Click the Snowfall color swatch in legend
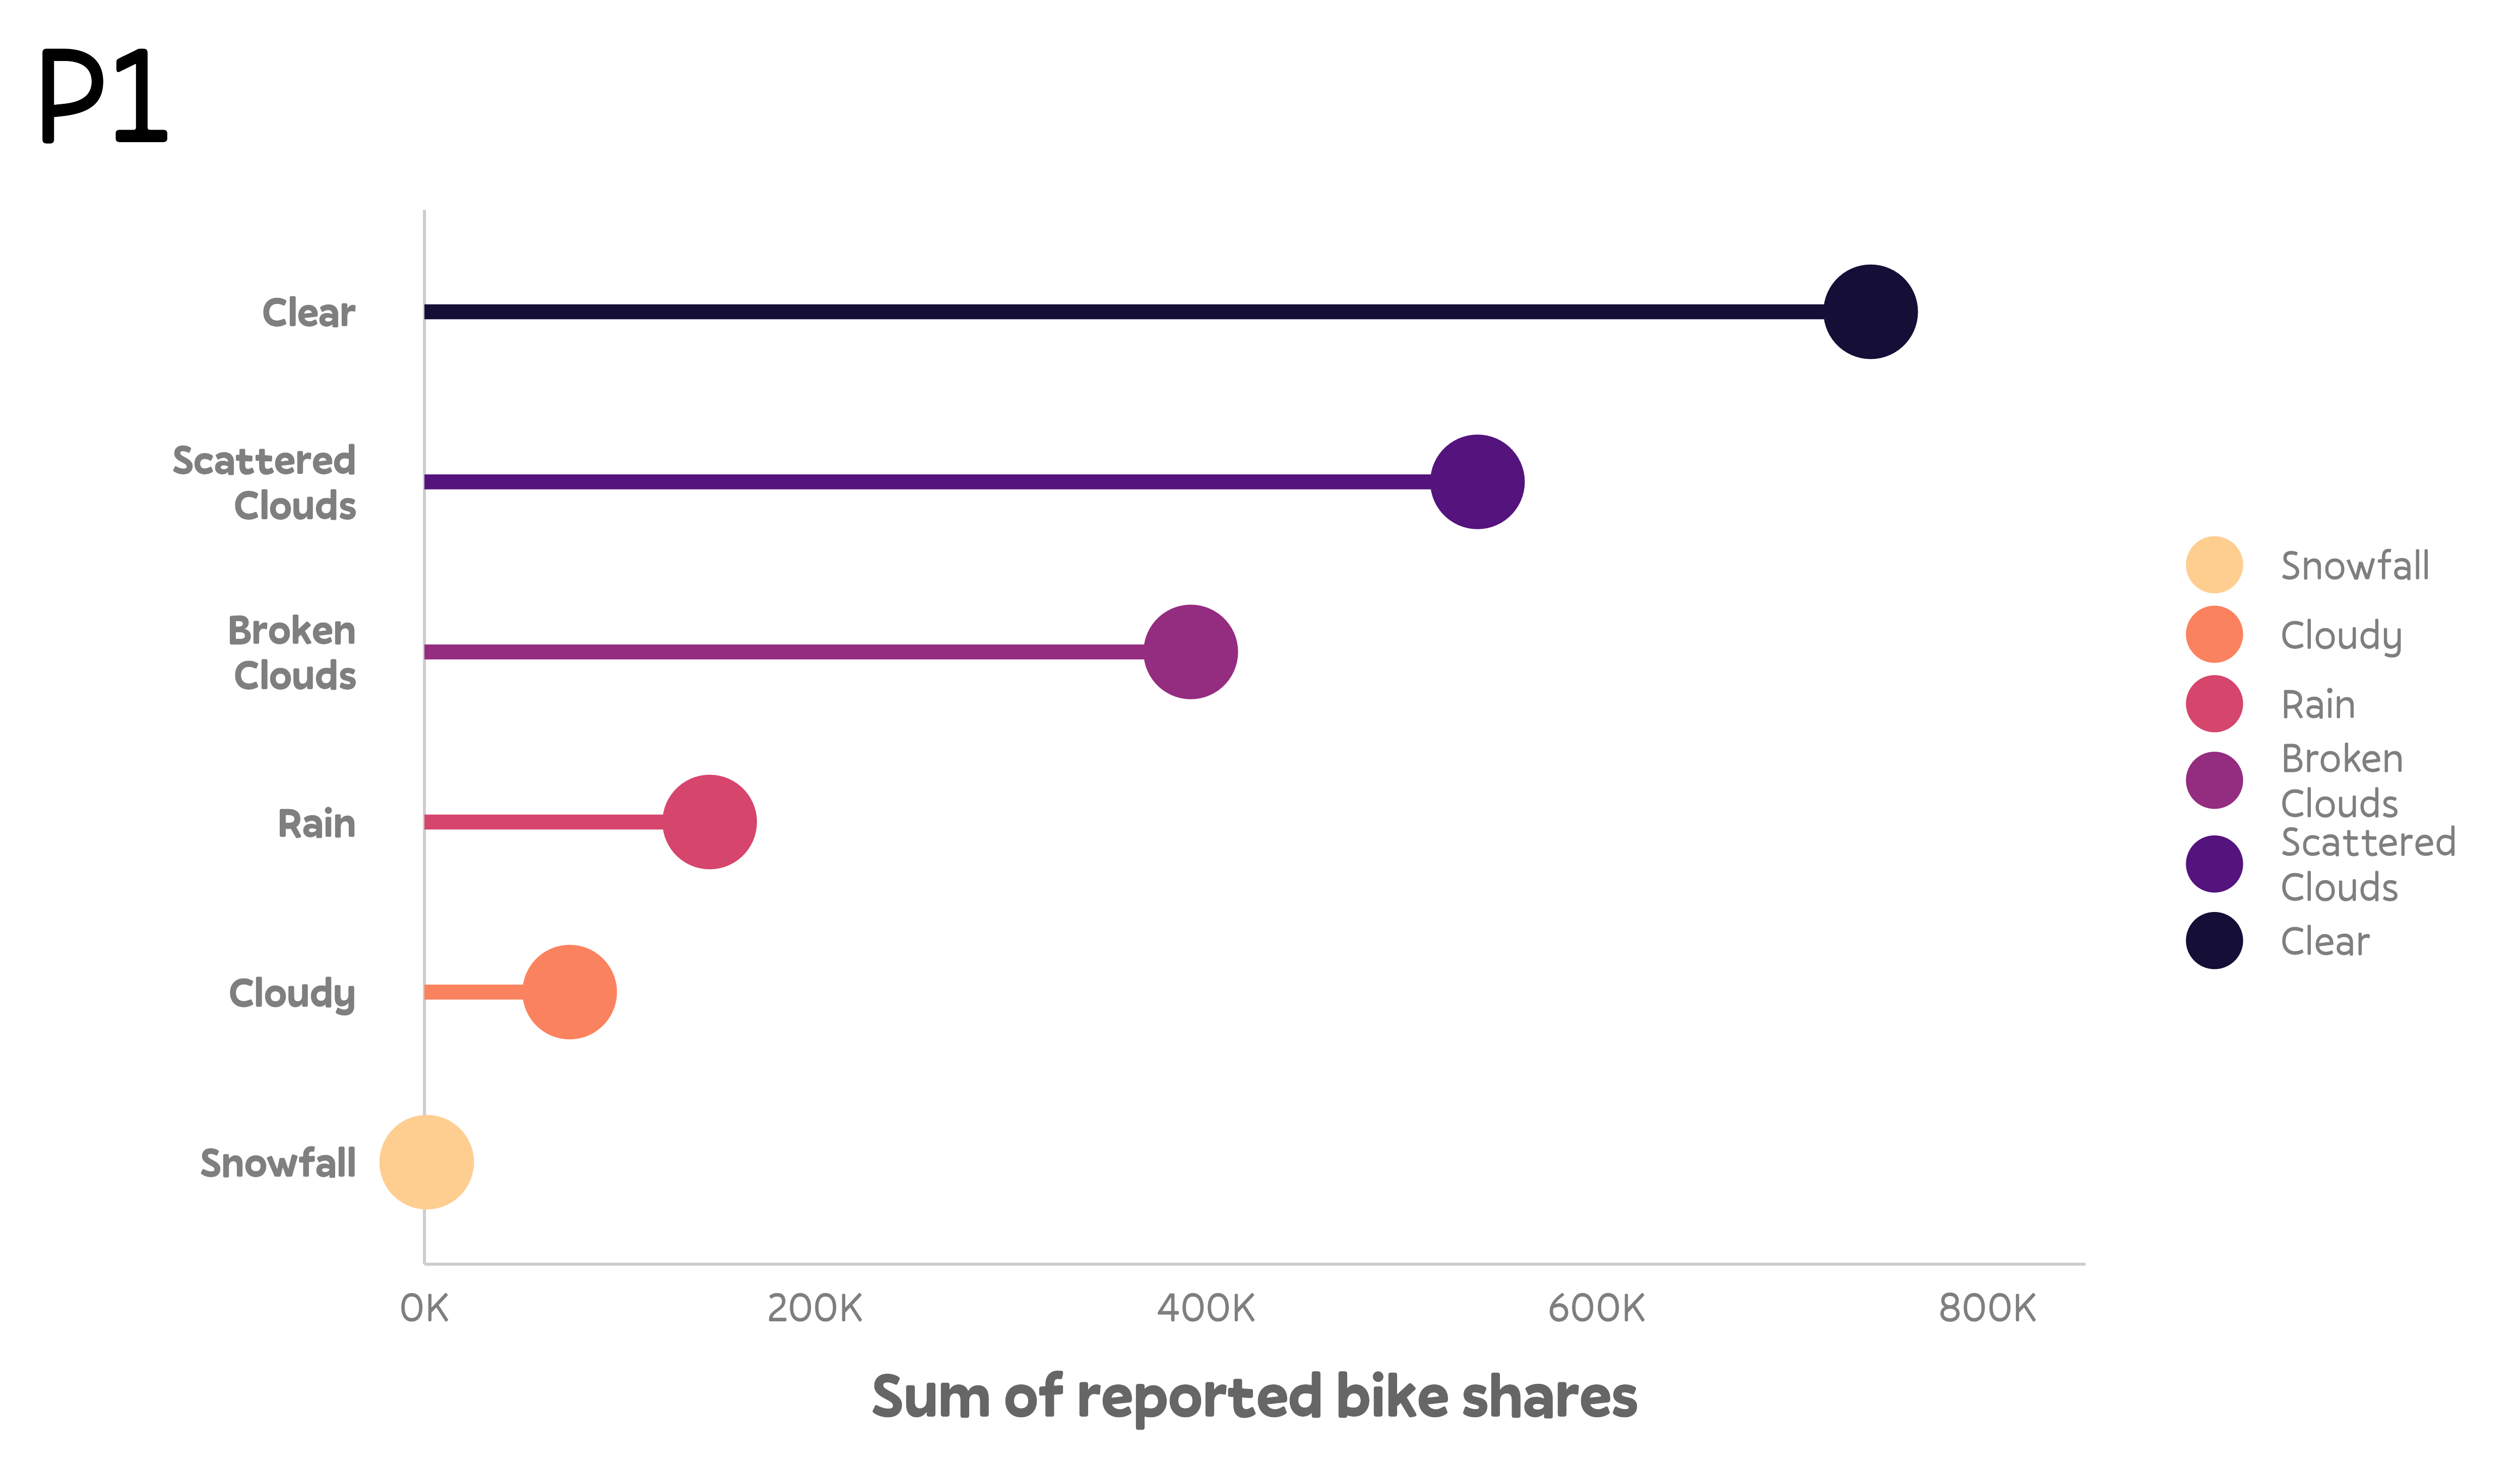This screenshot has height=1462, width=2520. click(x=2213, y=565)
